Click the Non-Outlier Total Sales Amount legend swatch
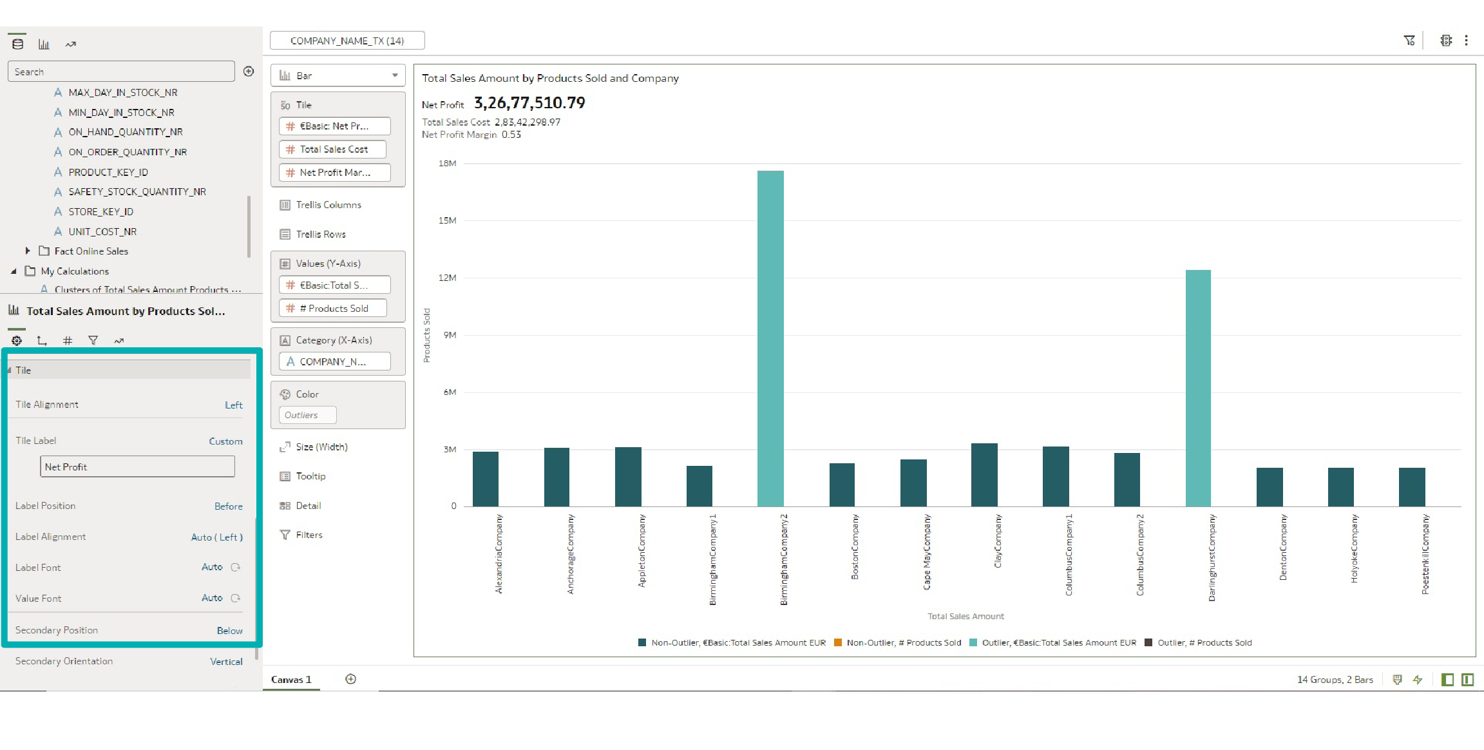 [642, 642]
